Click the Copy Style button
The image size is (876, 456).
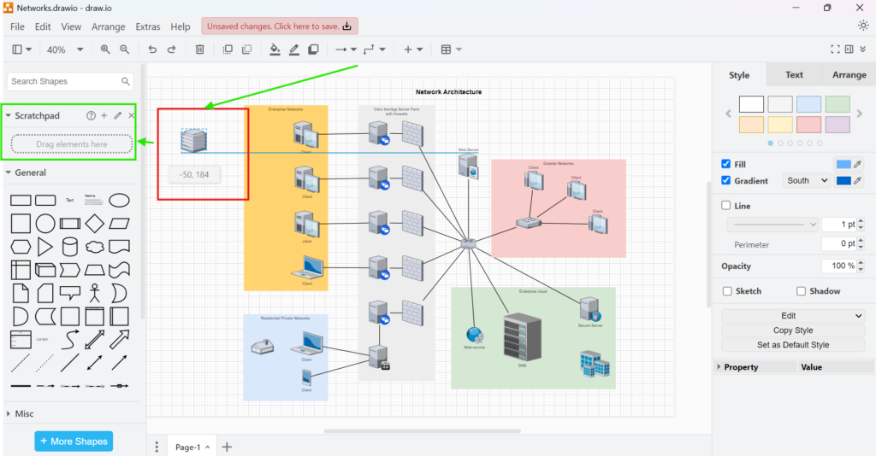[x=792, y=330]
